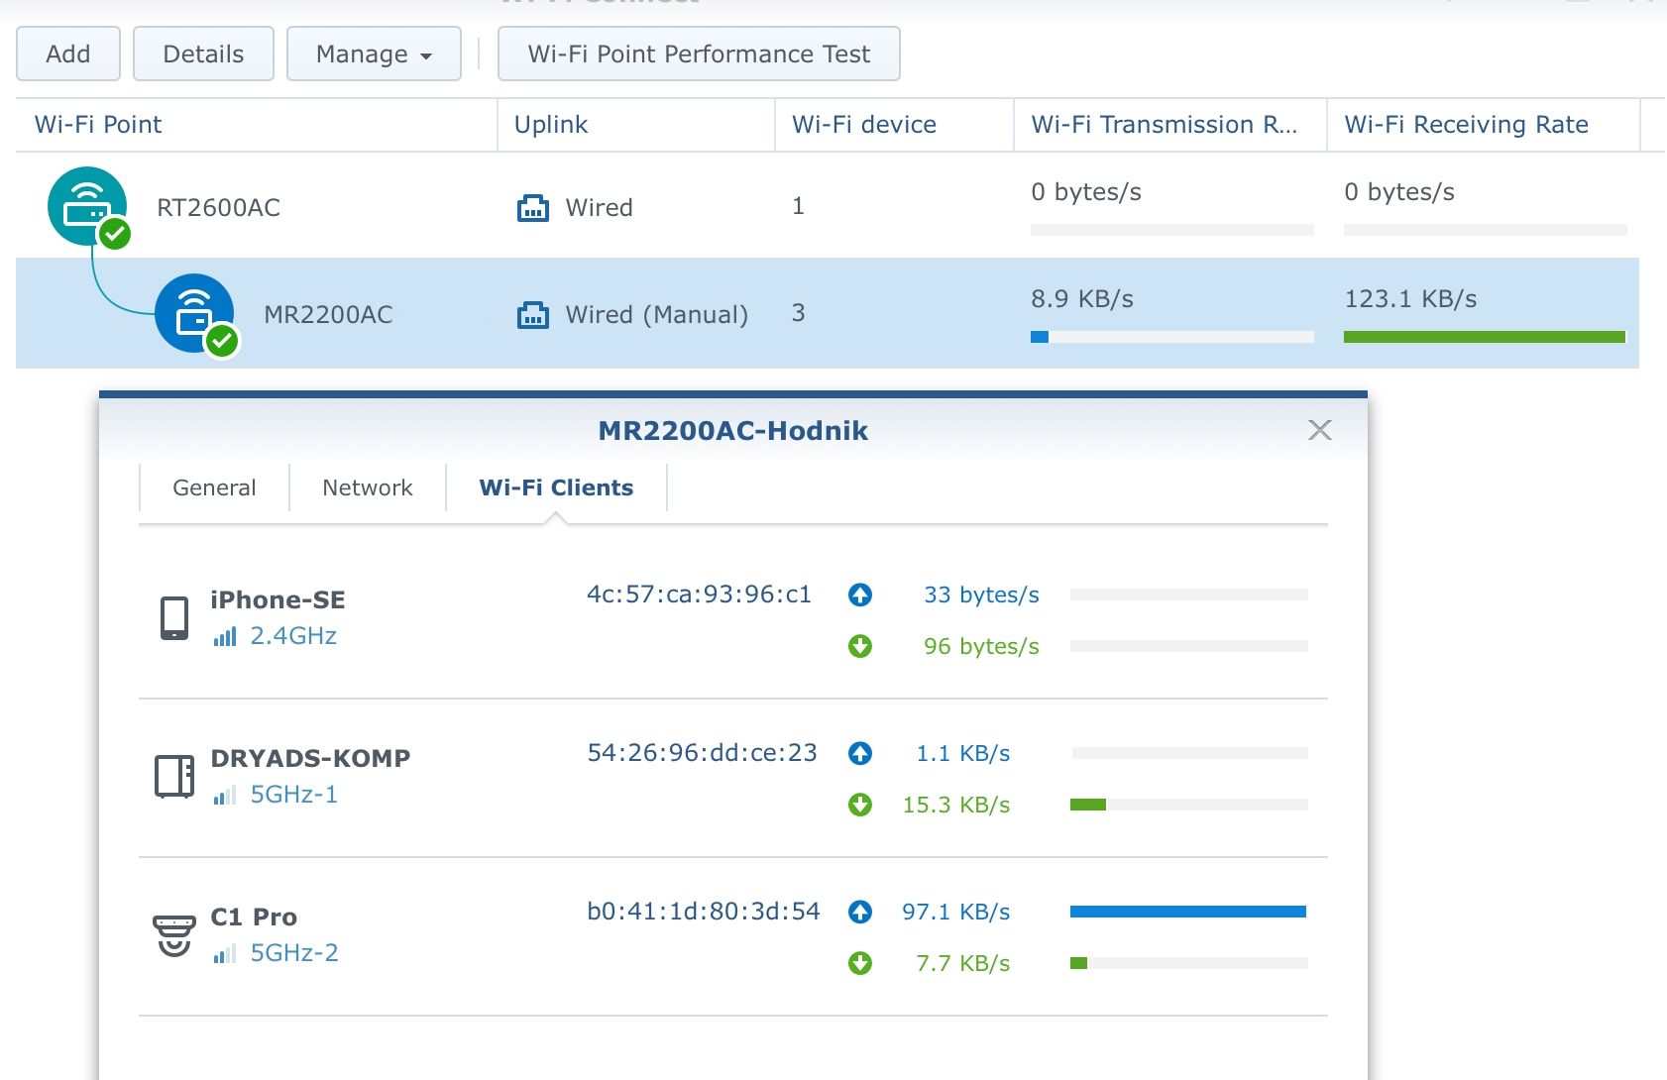Click the MR2200AC transmission rate bar

tap(1172, 337)
